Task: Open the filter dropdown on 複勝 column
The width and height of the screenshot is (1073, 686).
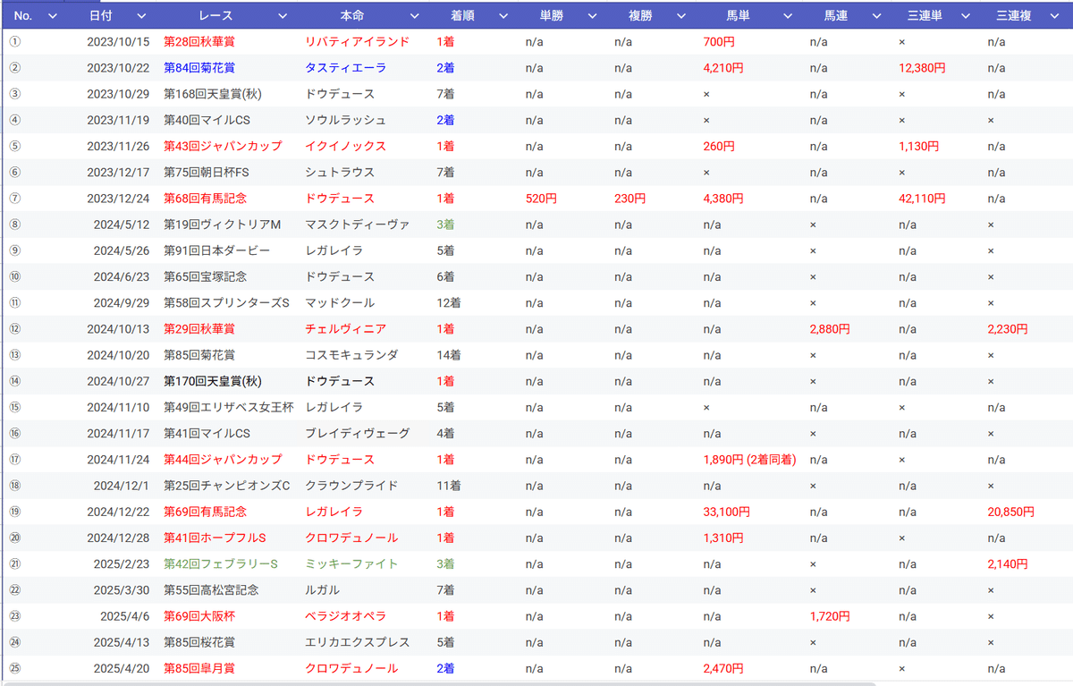Action: [x=680, y=15]
